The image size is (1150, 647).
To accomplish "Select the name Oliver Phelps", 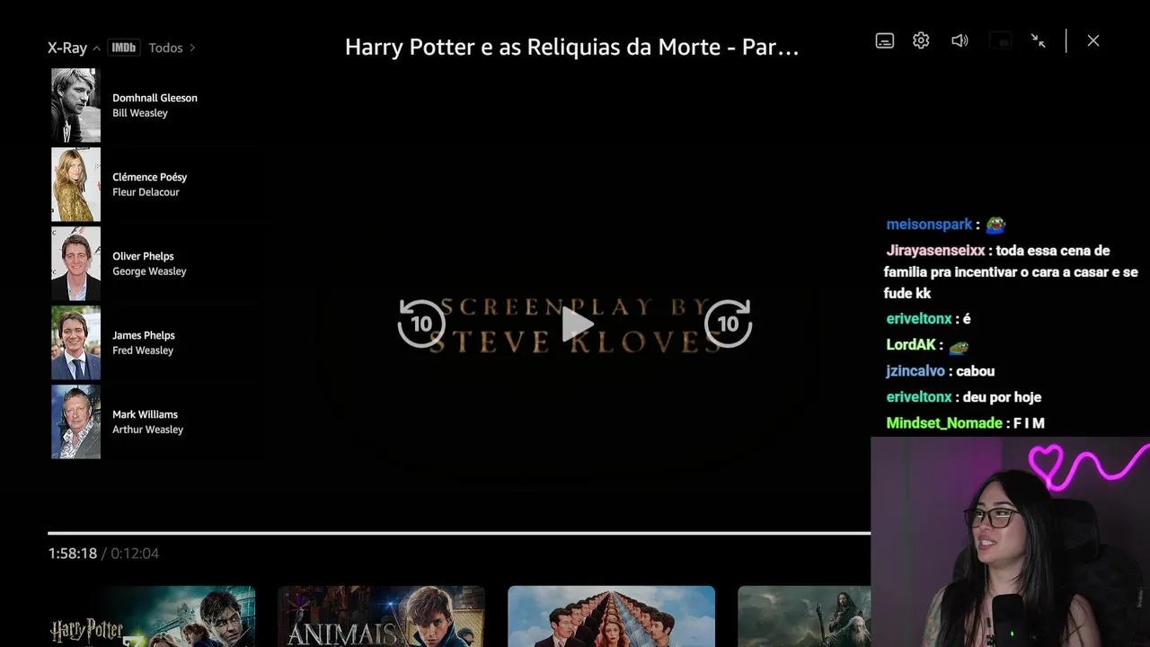I will pos(143,256).
